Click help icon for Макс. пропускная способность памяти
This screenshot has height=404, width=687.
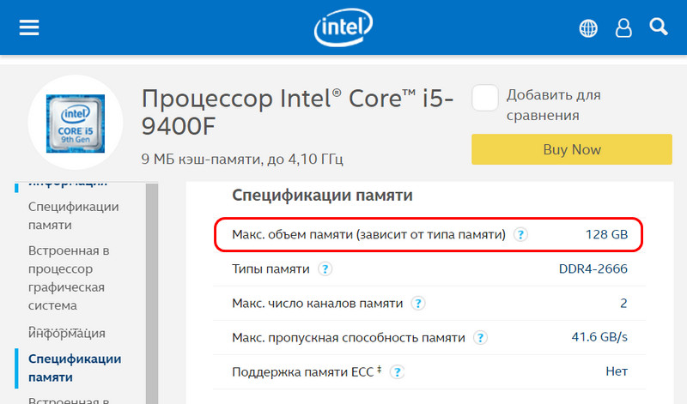(480, 337)
